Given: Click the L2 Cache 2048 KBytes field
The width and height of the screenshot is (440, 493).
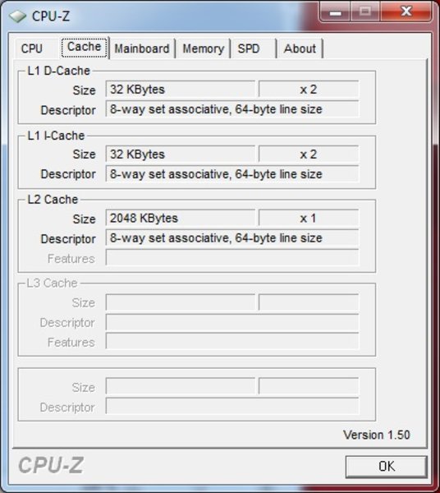Looking at the screenshot, I should [x=181, y=218].
